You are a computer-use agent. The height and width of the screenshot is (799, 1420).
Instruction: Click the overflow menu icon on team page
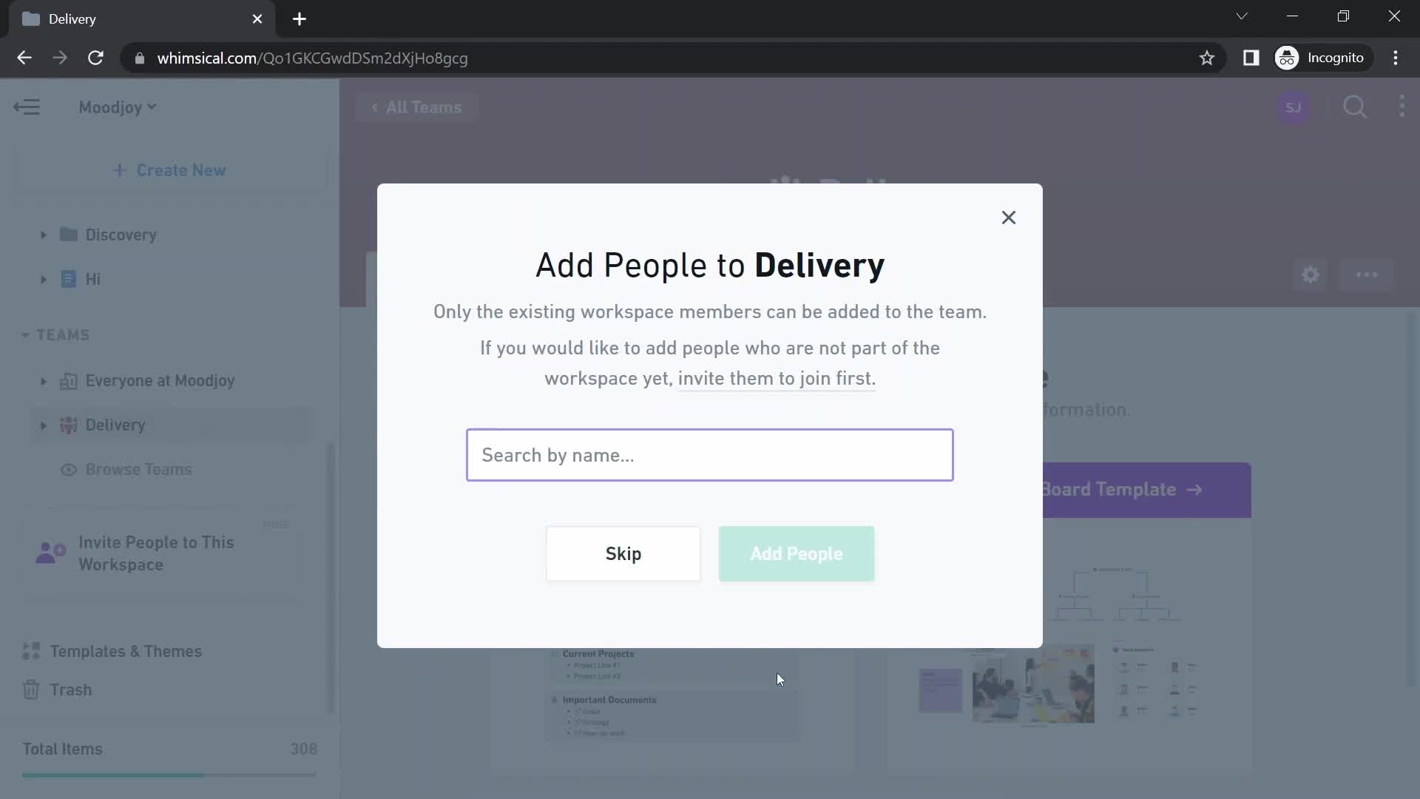click(x=1366, y=274)
